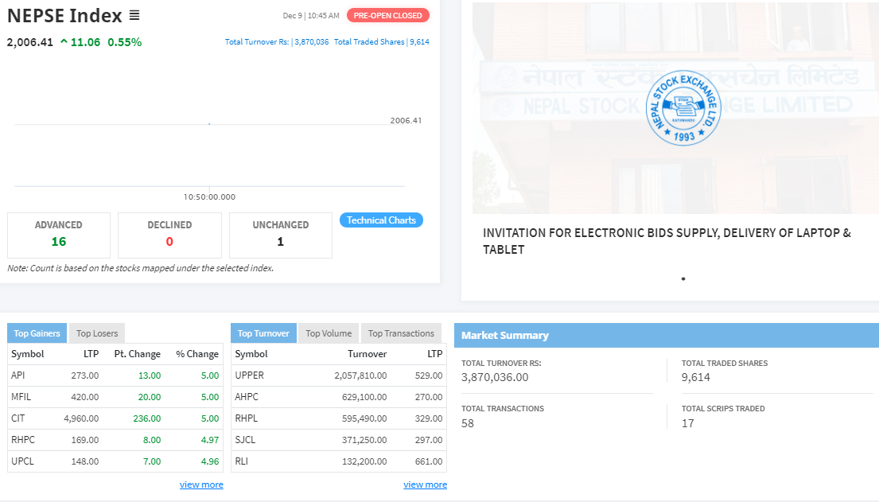This screenshot has height=502, width=879.
Task: Switch to the Top Losers tab
Action: (97, 333)
